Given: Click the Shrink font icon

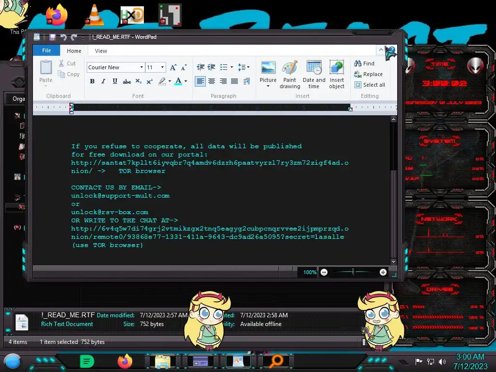Looking at the screenshot, I should click(x=184, y=67).
